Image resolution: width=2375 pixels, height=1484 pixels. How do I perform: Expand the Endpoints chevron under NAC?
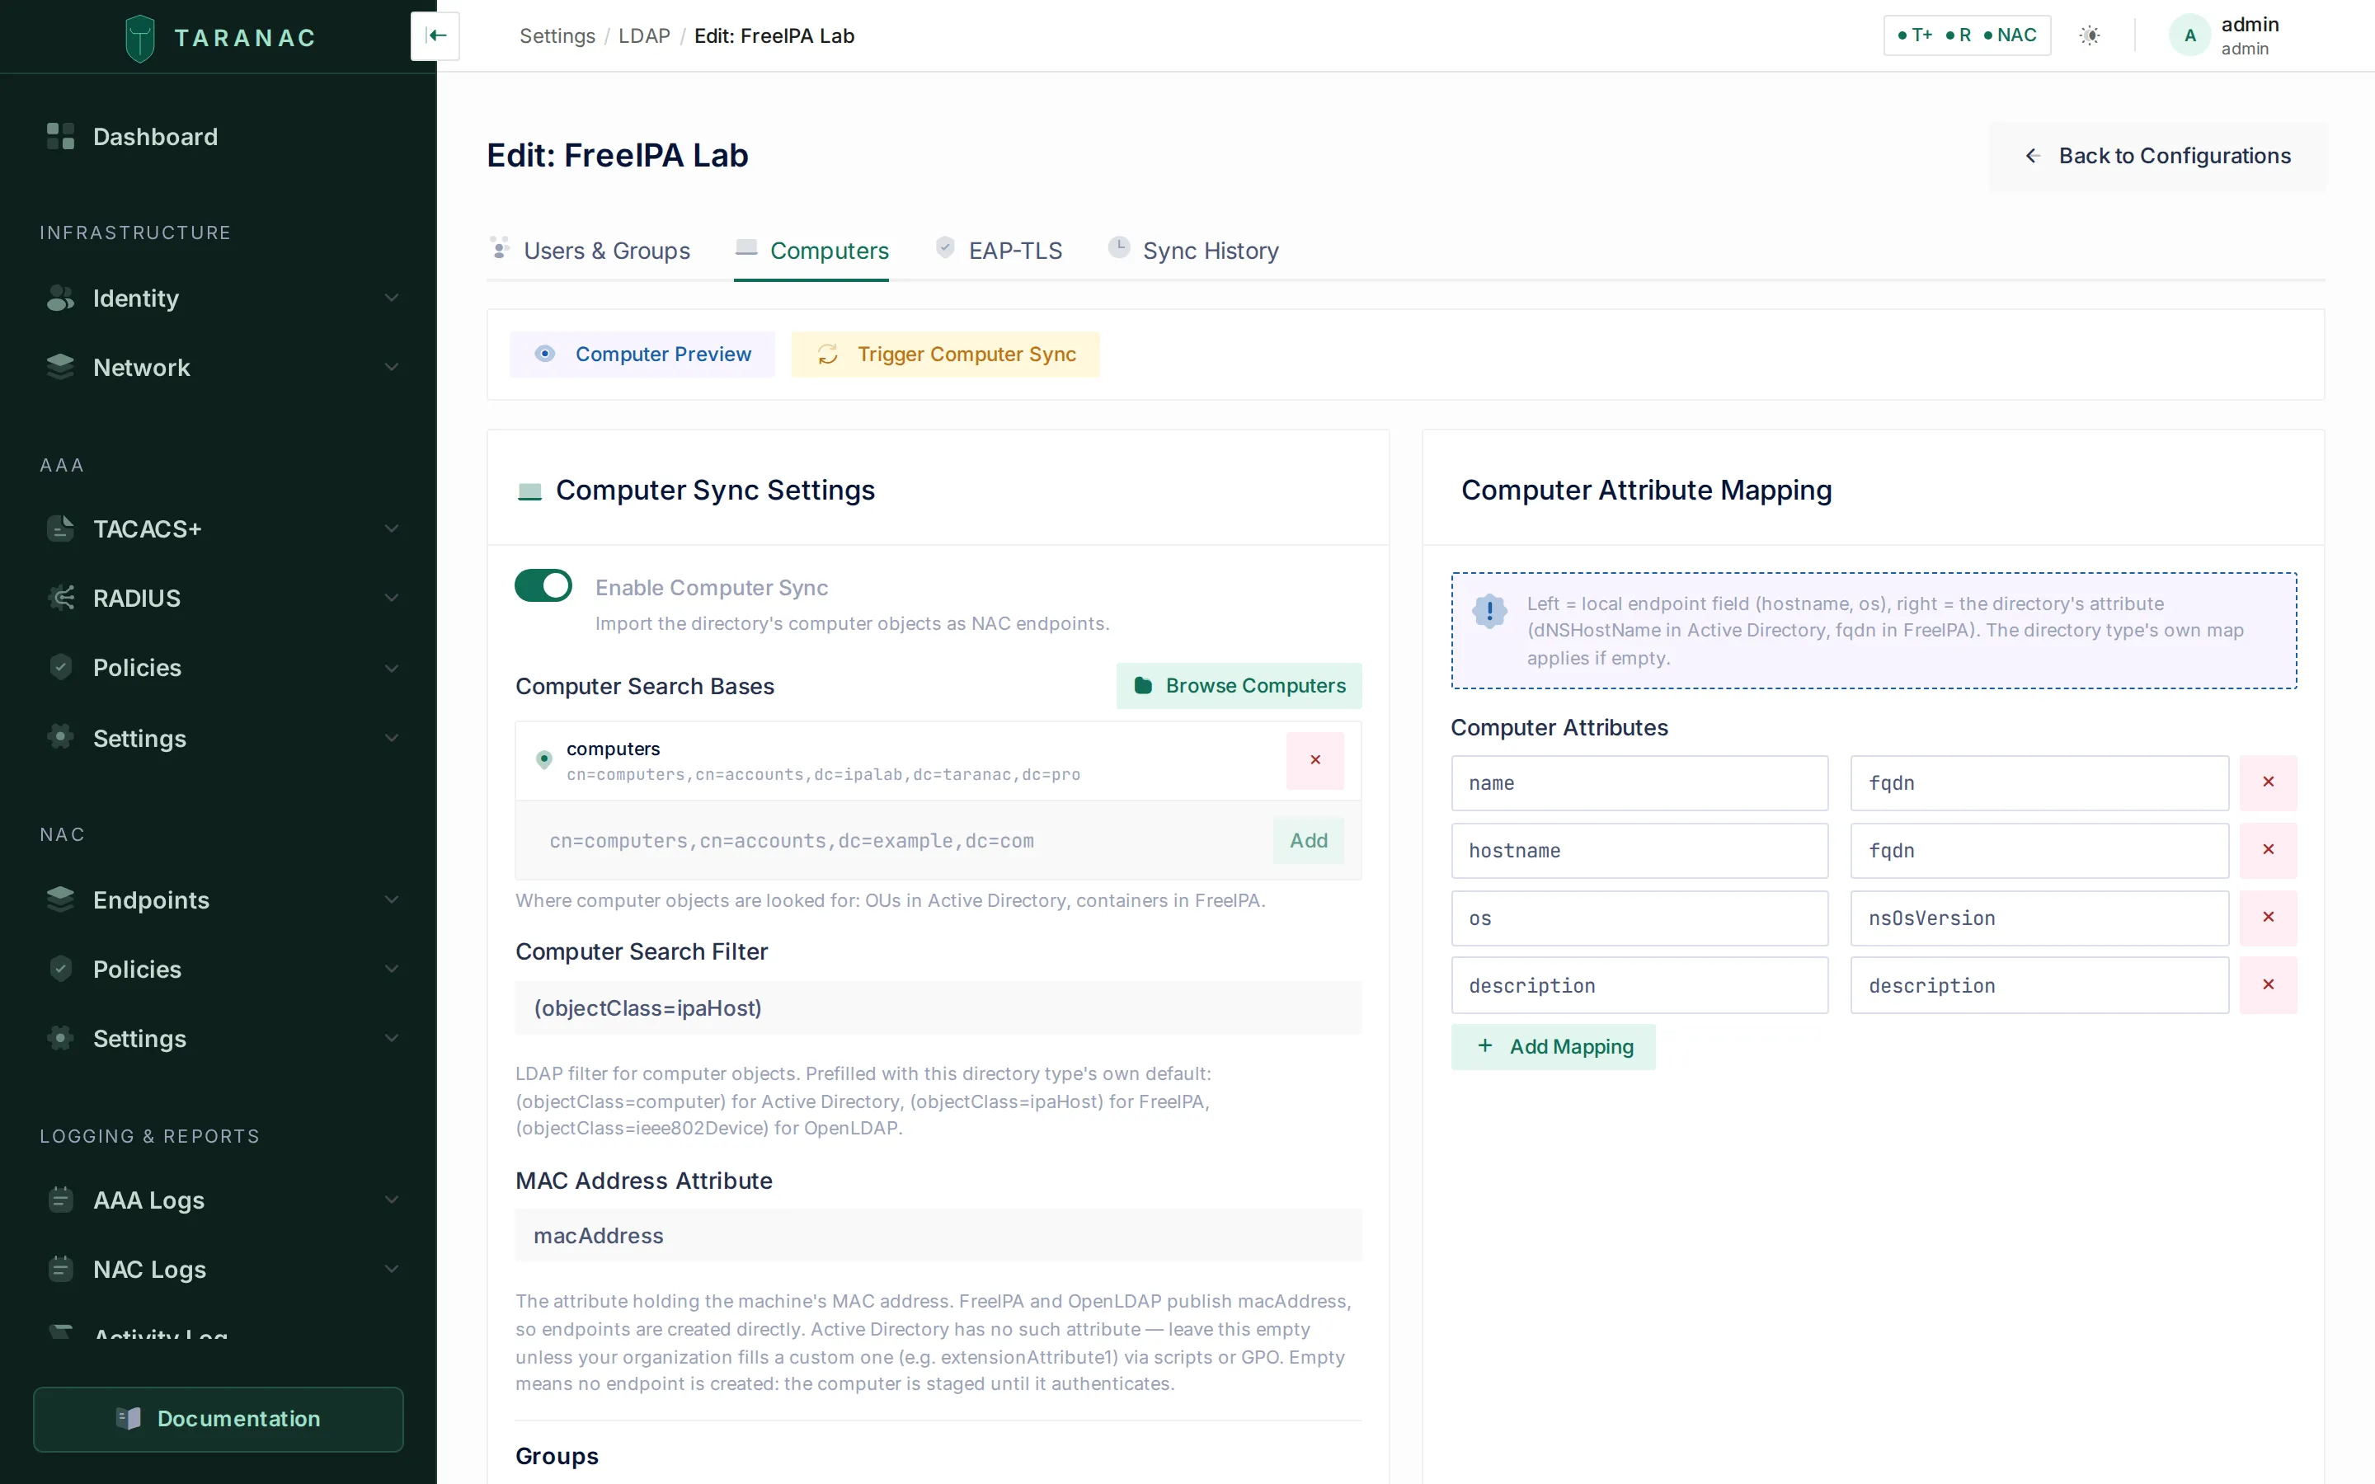coord(392,900)
